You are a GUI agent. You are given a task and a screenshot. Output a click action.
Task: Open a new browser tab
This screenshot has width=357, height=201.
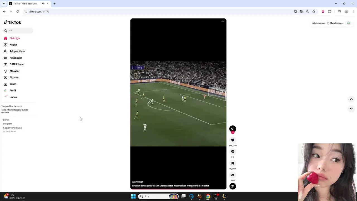54,4
